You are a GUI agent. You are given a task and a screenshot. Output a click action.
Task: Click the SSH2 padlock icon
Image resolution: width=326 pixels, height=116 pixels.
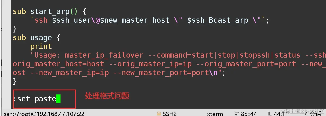point(159,114)
